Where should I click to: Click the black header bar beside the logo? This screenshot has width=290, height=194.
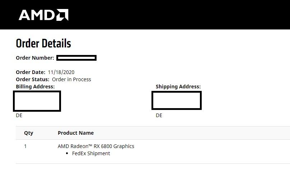click(179, 15)
